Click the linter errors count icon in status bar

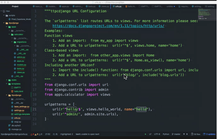point(31,134)
